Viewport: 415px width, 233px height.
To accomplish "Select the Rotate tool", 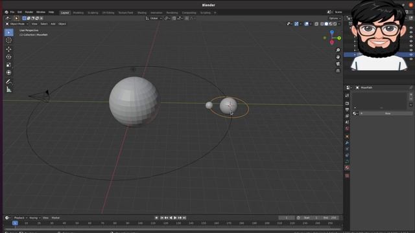I will [x=8, y=57].
